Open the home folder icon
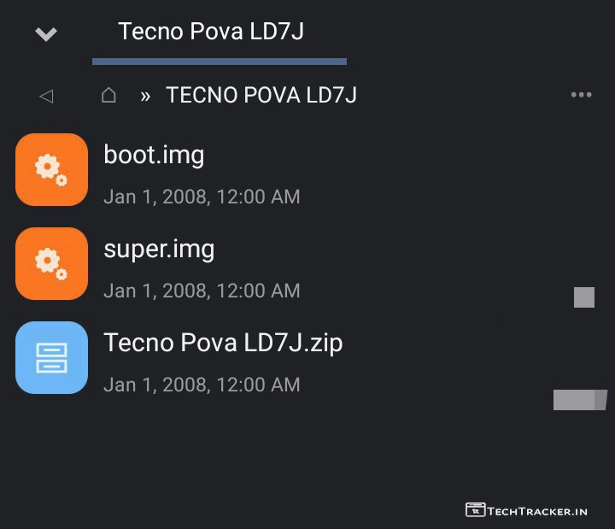The height and width of the screenshot is (529, 615). (x=108, y=96)
